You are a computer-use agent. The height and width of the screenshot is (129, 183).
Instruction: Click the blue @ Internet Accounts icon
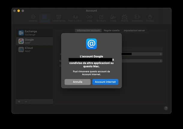click(x=91, y=44)
